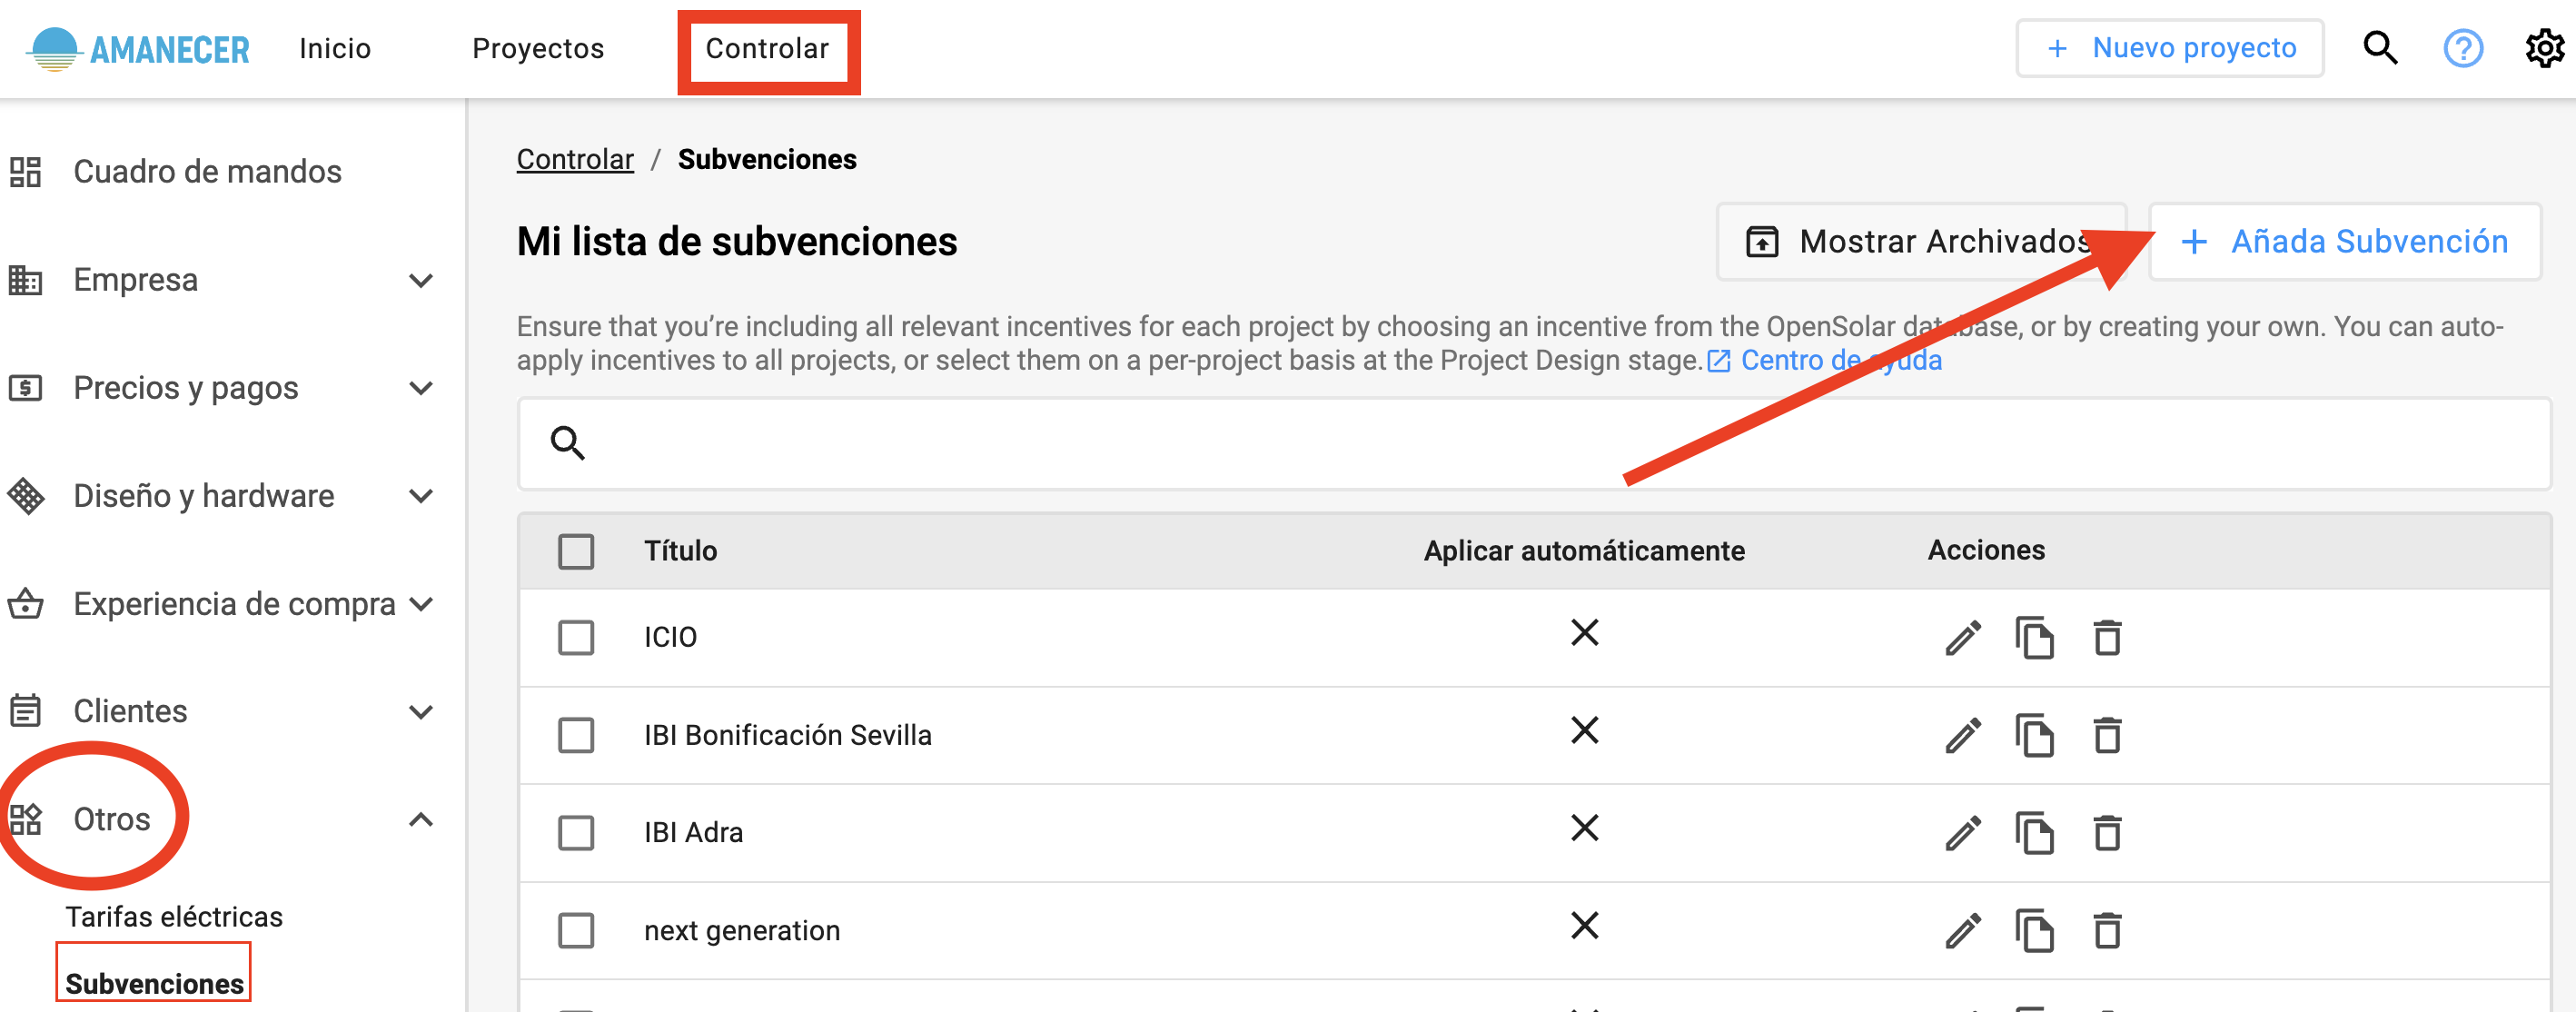Edit the next generation incentive
Viewport: 2576px width, 1012px height.
point(1963,931)
